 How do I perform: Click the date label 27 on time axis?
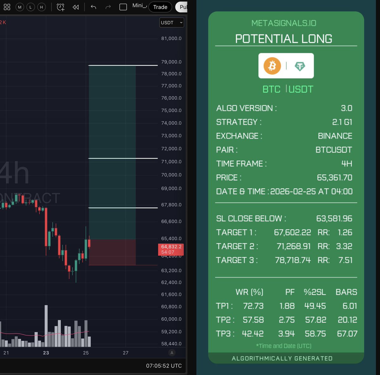[126, 353]
